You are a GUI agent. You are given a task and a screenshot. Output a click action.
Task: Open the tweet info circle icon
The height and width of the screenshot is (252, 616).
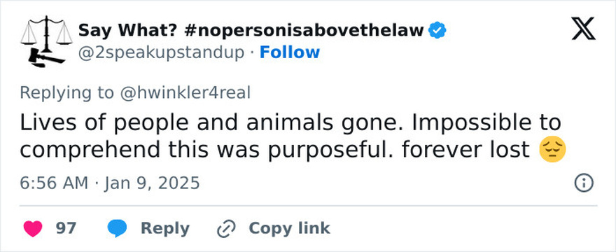[584, 183]
